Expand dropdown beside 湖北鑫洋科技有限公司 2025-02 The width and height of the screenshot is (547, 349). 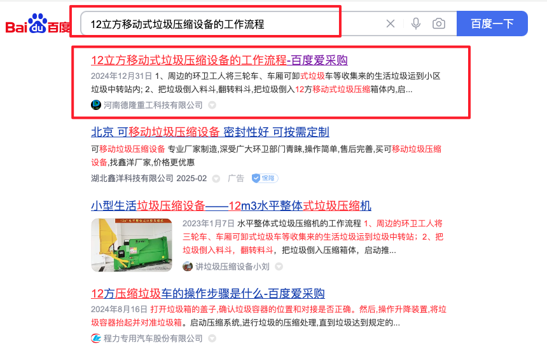point(216,179)
